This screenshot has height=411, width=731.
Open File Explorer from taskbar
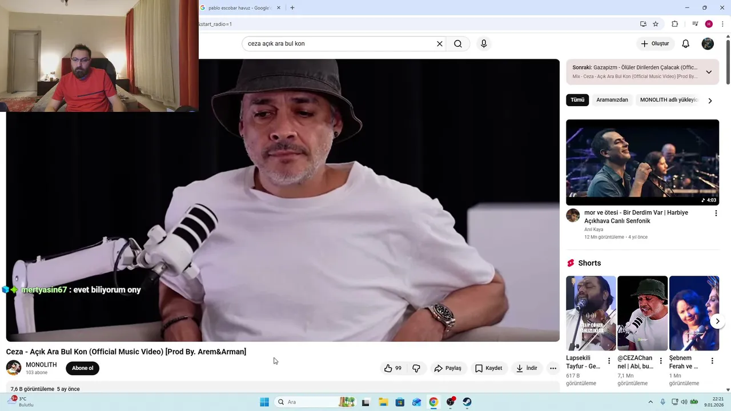pyautogui.click(x=383, y=402)
